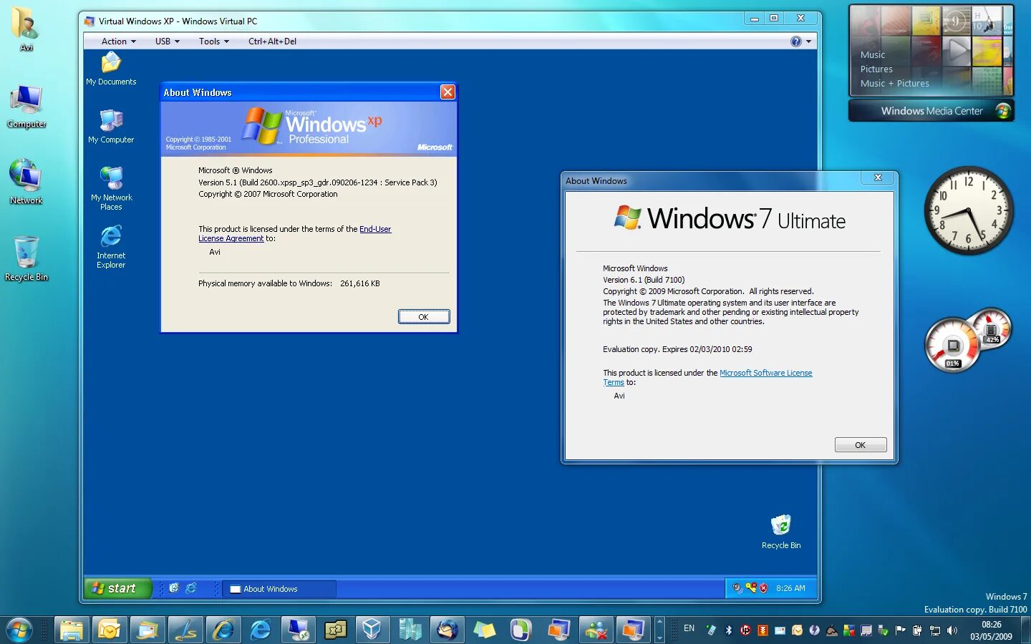Click the Action Center flag tray icon

(900, 630)
